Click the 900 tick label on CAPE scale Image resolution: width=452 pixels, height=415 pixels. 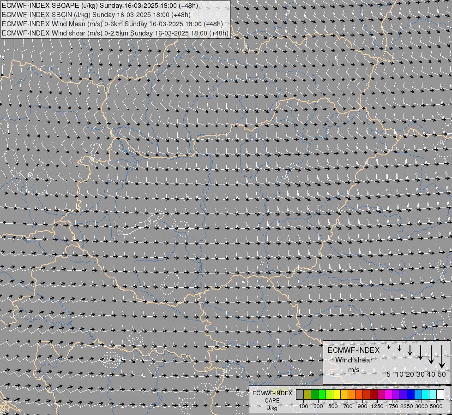pos(362,406)
